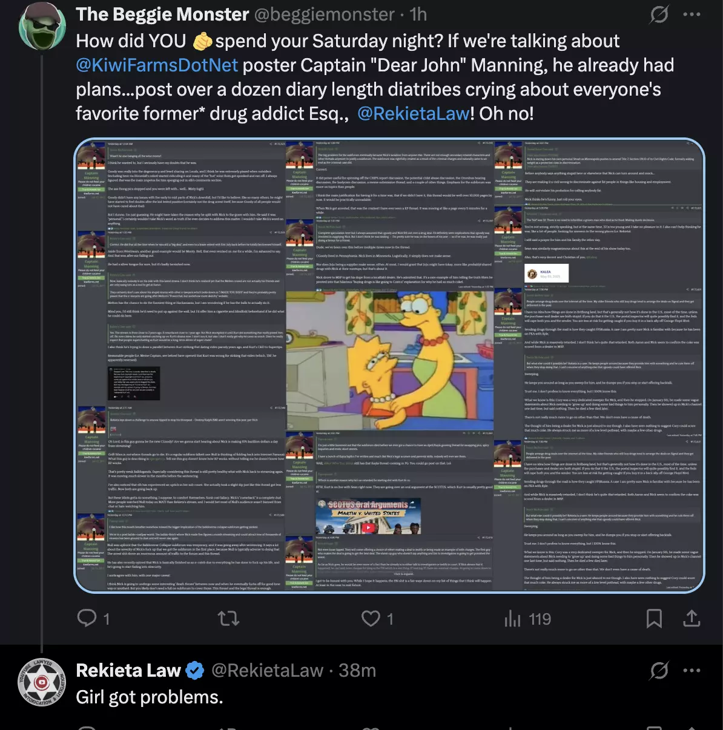Open Grok icon on Beggie Monster tweet
Screen dimensions: 723x730
tap(659, 14)
